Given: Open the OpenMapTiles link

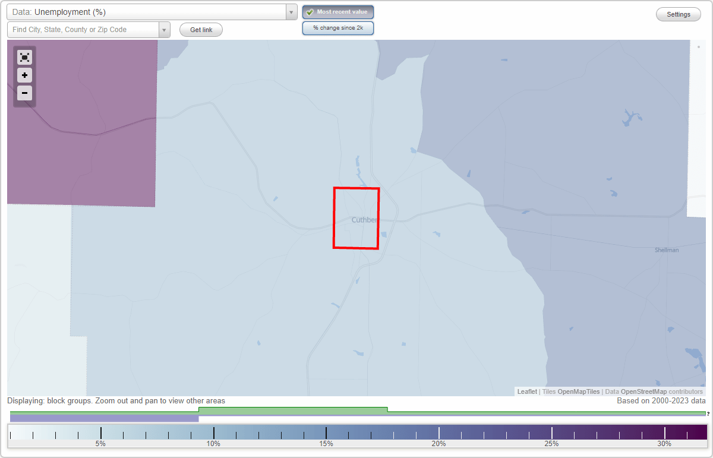Looking at the screenshot, I should click(578, 391).
